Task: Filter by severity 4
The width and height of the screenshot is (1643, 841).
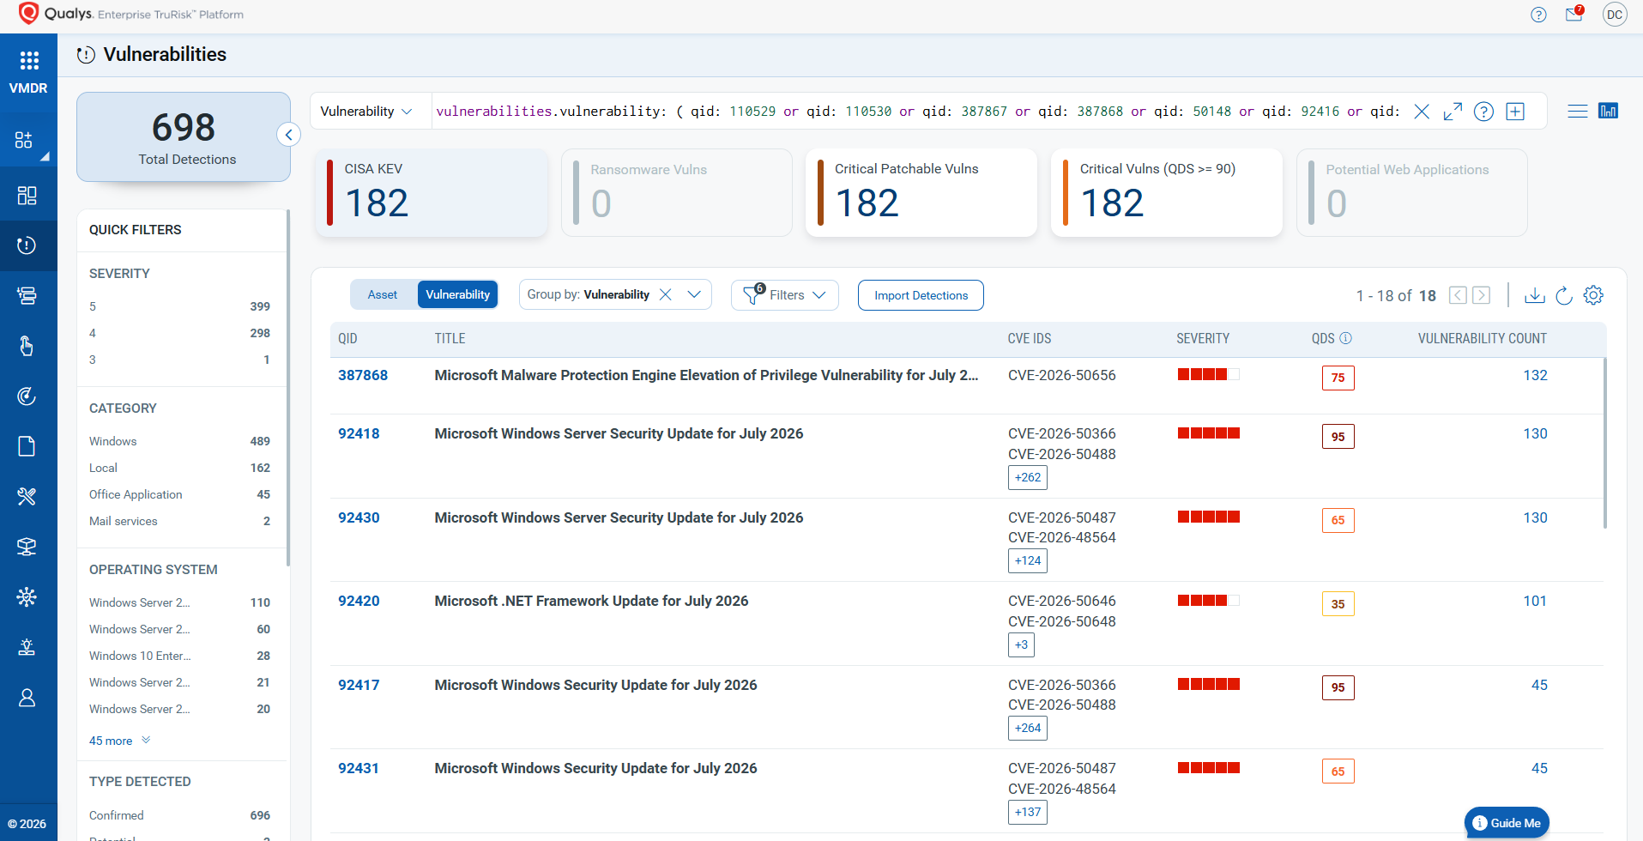Action: pos(179,333)
